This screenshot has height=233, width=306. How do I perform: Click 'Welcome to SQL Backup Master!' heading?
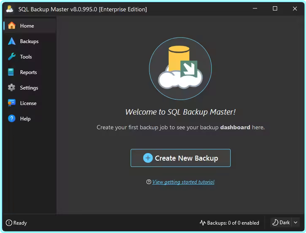[x=180, y=112]
